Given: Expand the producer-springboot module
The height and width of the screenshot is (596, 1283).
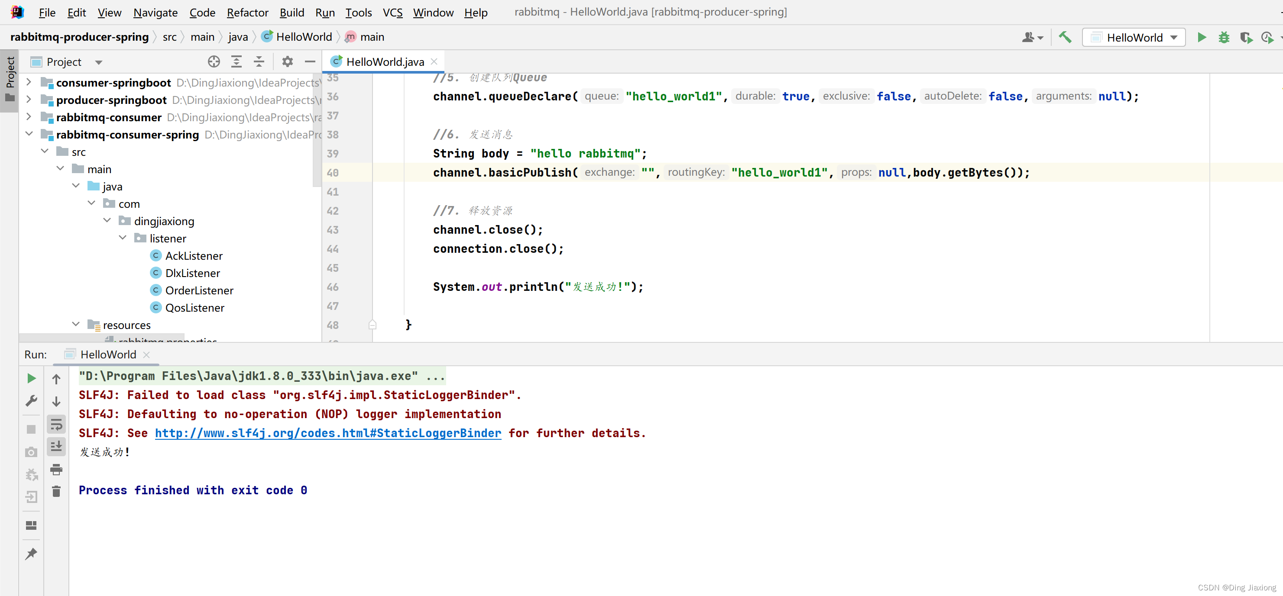Looking at the screenshot, I should (29, 100).
